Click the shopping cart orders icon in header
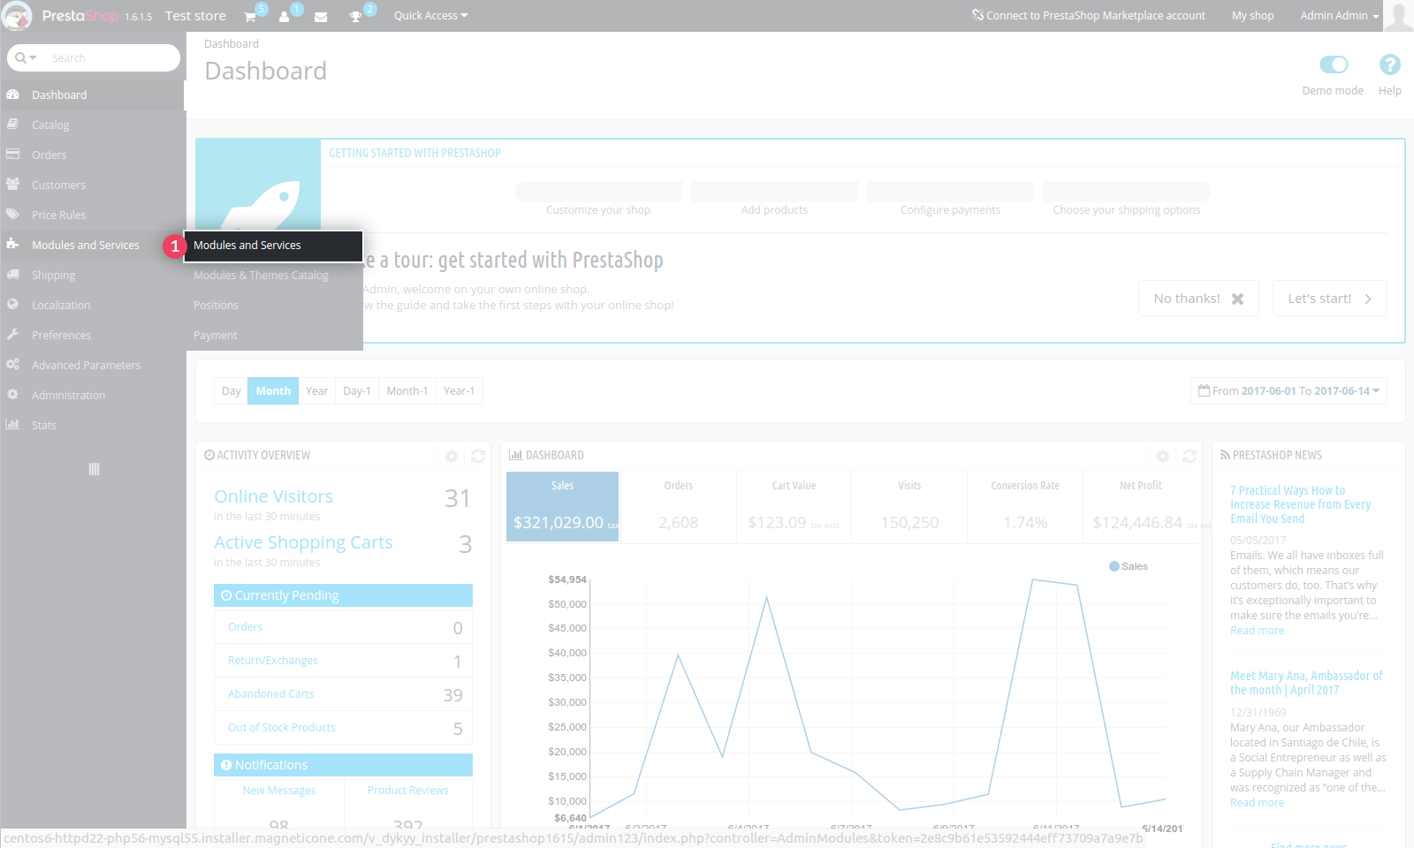The height and width of the screenshot is (848, 1414). click(x=250, y=17)
